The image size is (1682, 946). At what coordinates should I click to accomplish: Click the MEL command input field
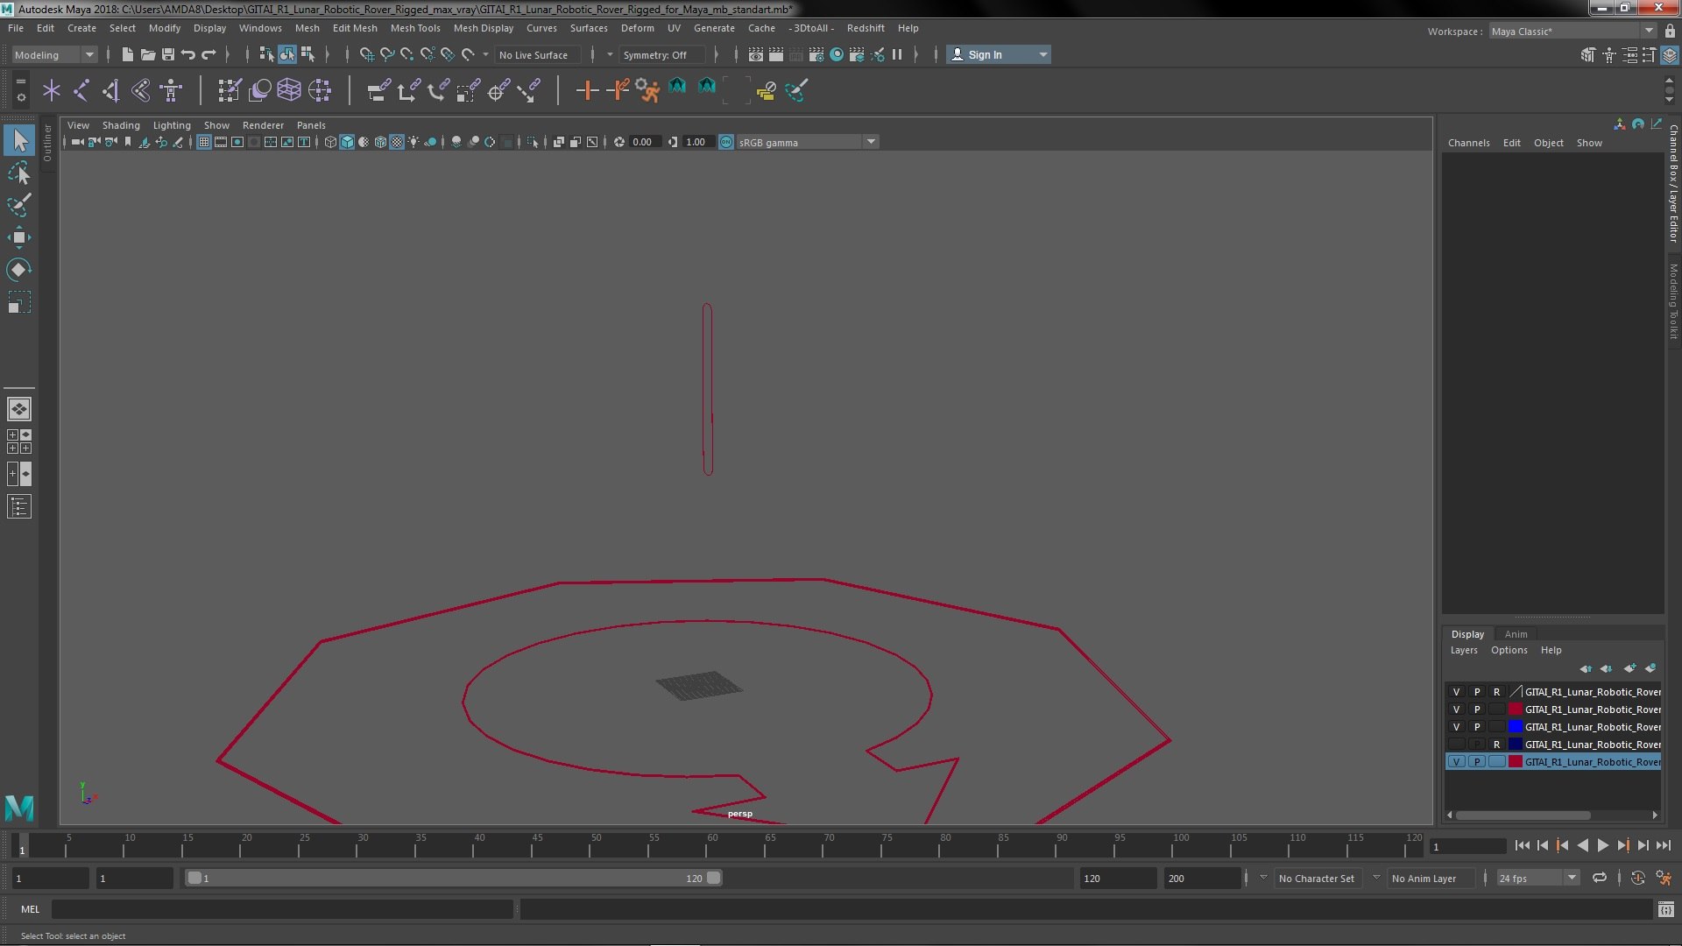pyautogui.click(x=280, y=909)
